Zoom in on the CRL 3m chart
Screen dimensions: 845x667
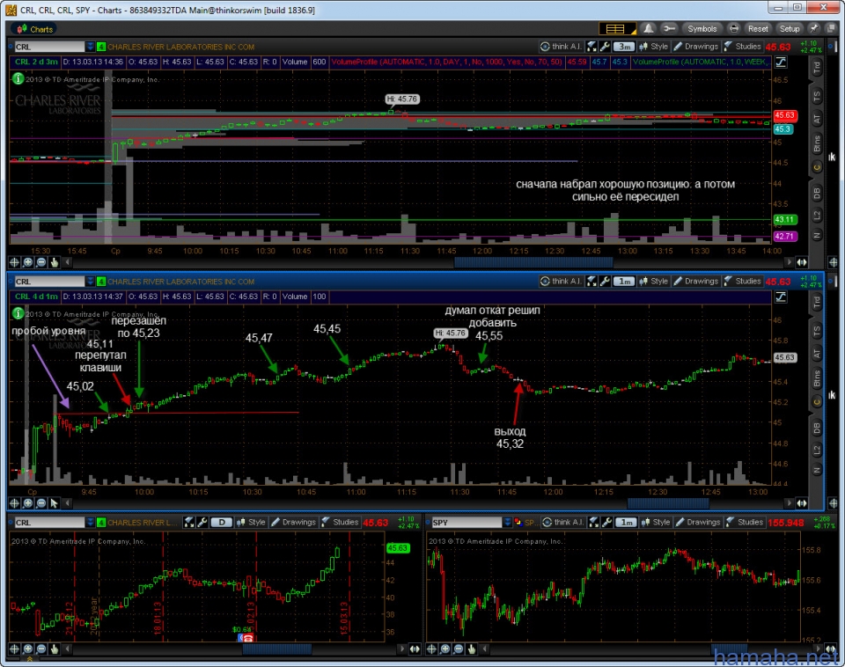point(27,262)
